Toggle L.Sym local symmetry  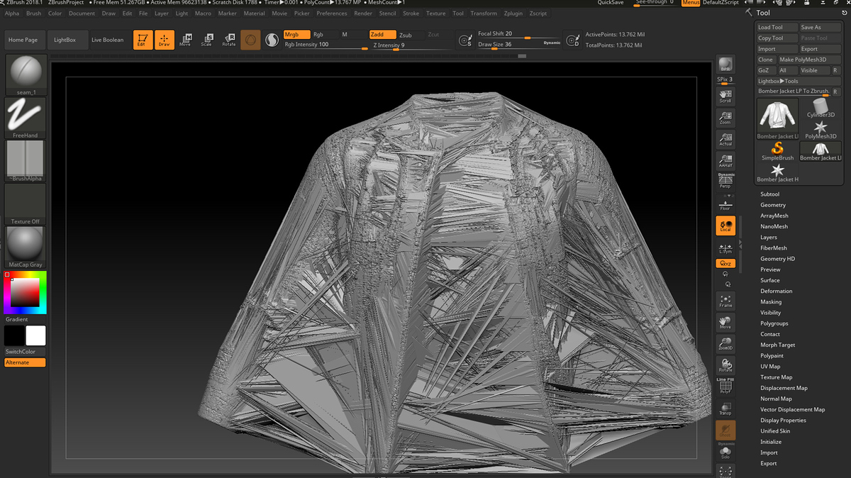pos(725,249)
